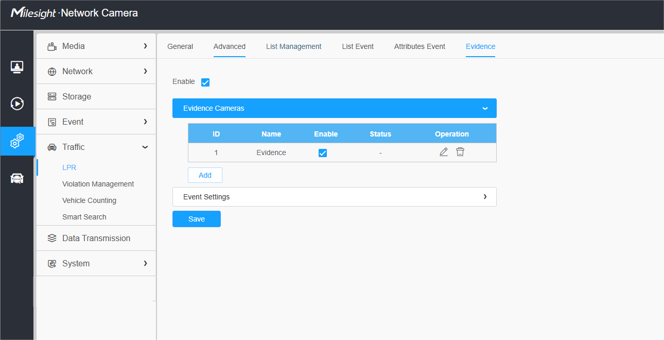Open the Playback icon in left rail
This screenshot has height=340, width=664.
pyautogui.click(x=17, y=104)
